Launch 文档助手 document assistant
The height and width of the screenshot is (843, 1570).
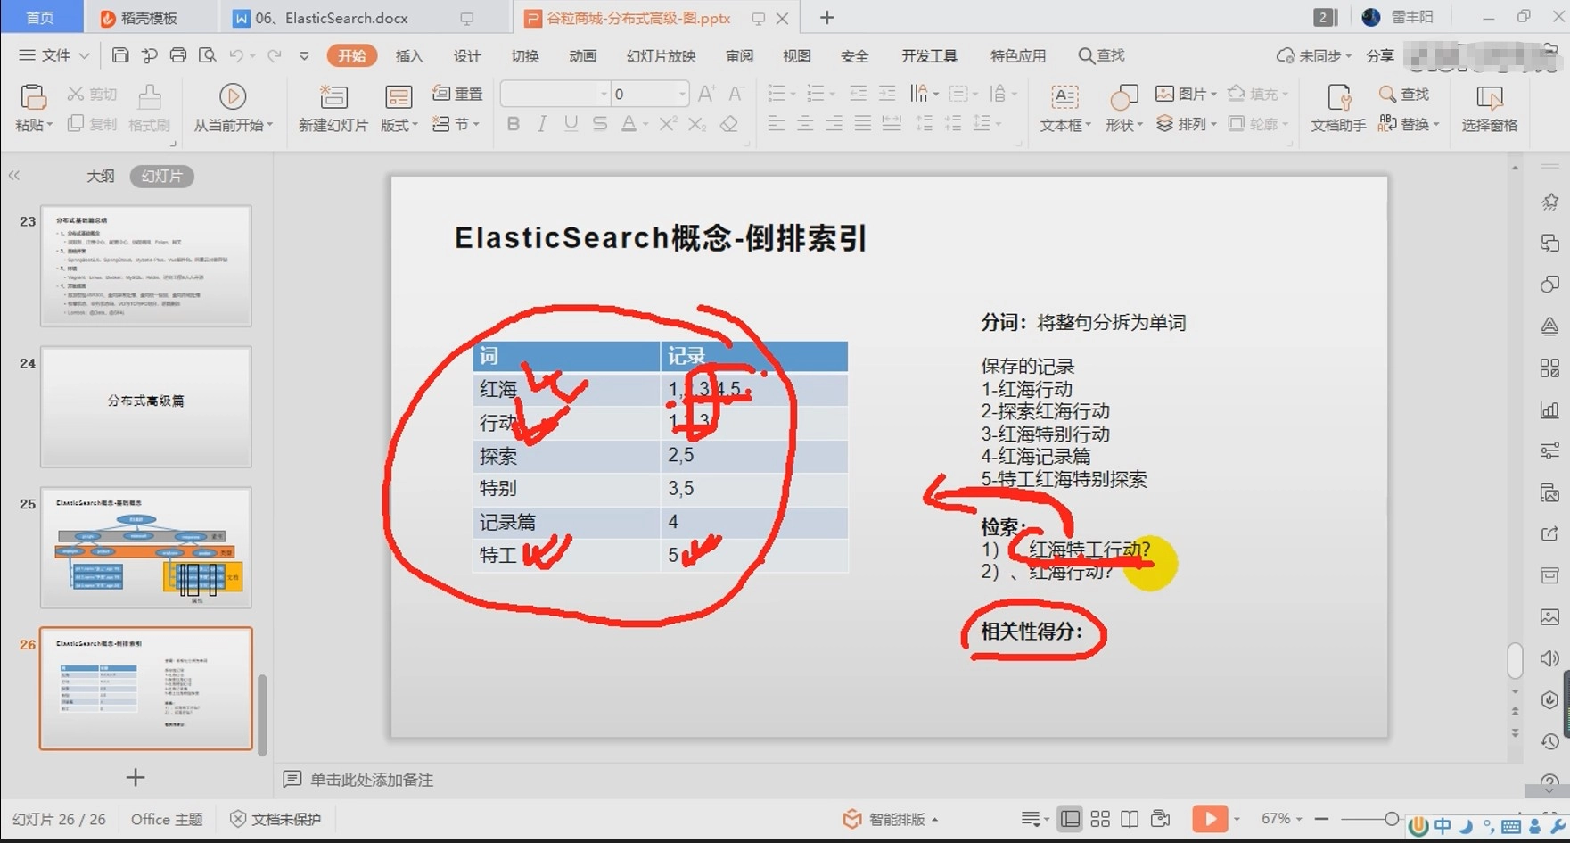[1336, 107]
